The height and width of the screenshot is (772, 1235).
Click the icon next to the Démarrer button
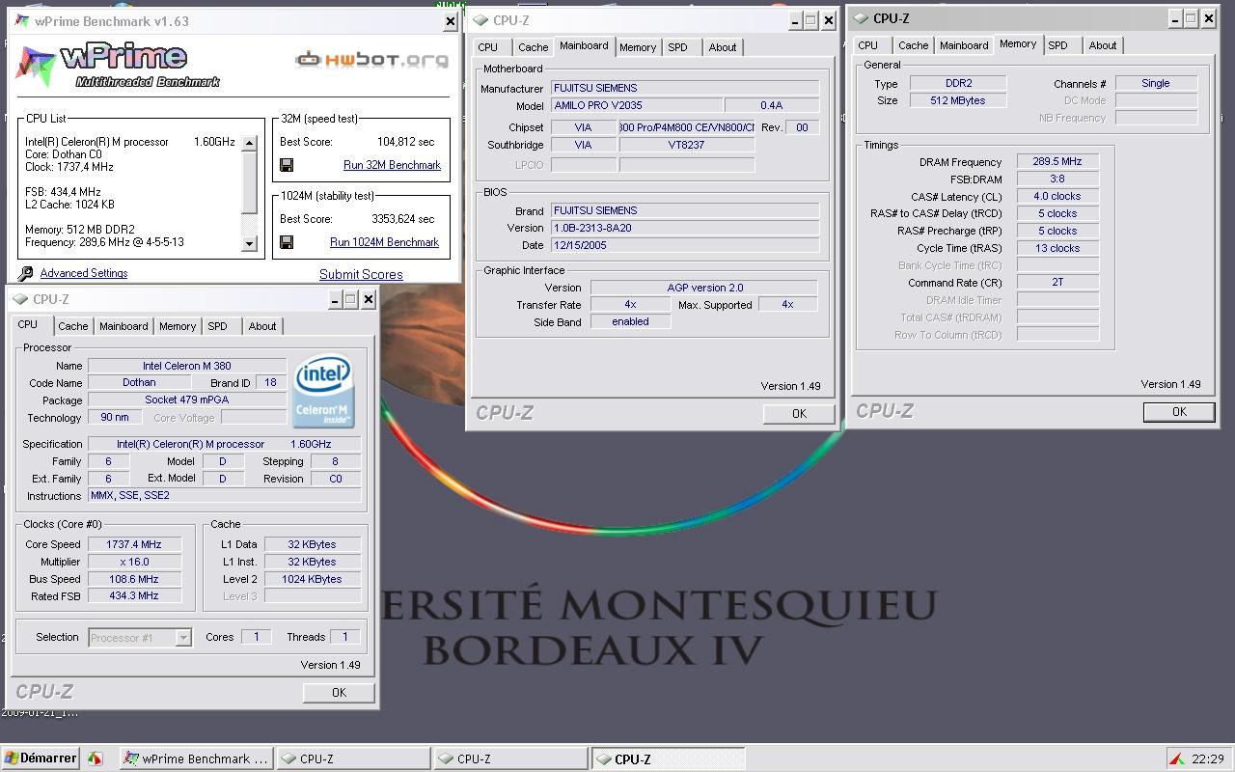(x=95, y=758)
